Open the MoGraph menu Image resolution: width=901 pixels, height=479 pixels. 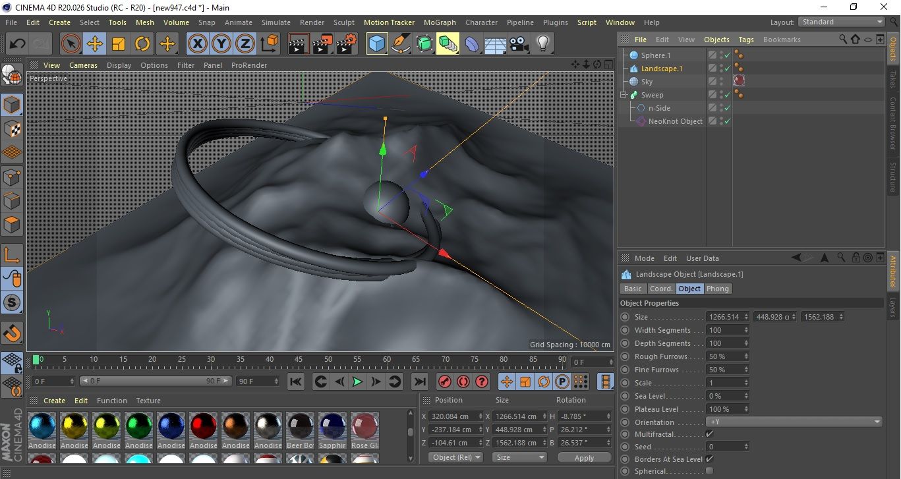click(x=440, y=22)
